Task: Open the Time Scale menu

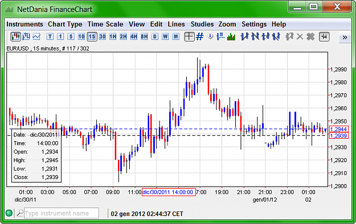Action: (x=105, y=24)
